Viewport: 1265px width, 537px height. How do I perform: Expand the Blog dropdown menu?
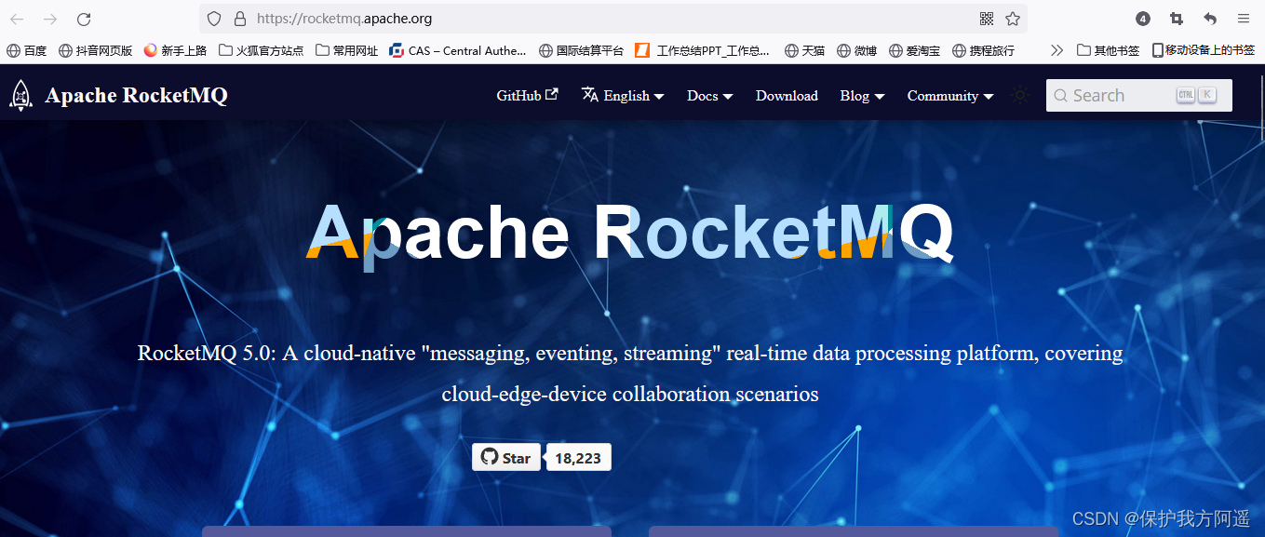tap(862, 96)
